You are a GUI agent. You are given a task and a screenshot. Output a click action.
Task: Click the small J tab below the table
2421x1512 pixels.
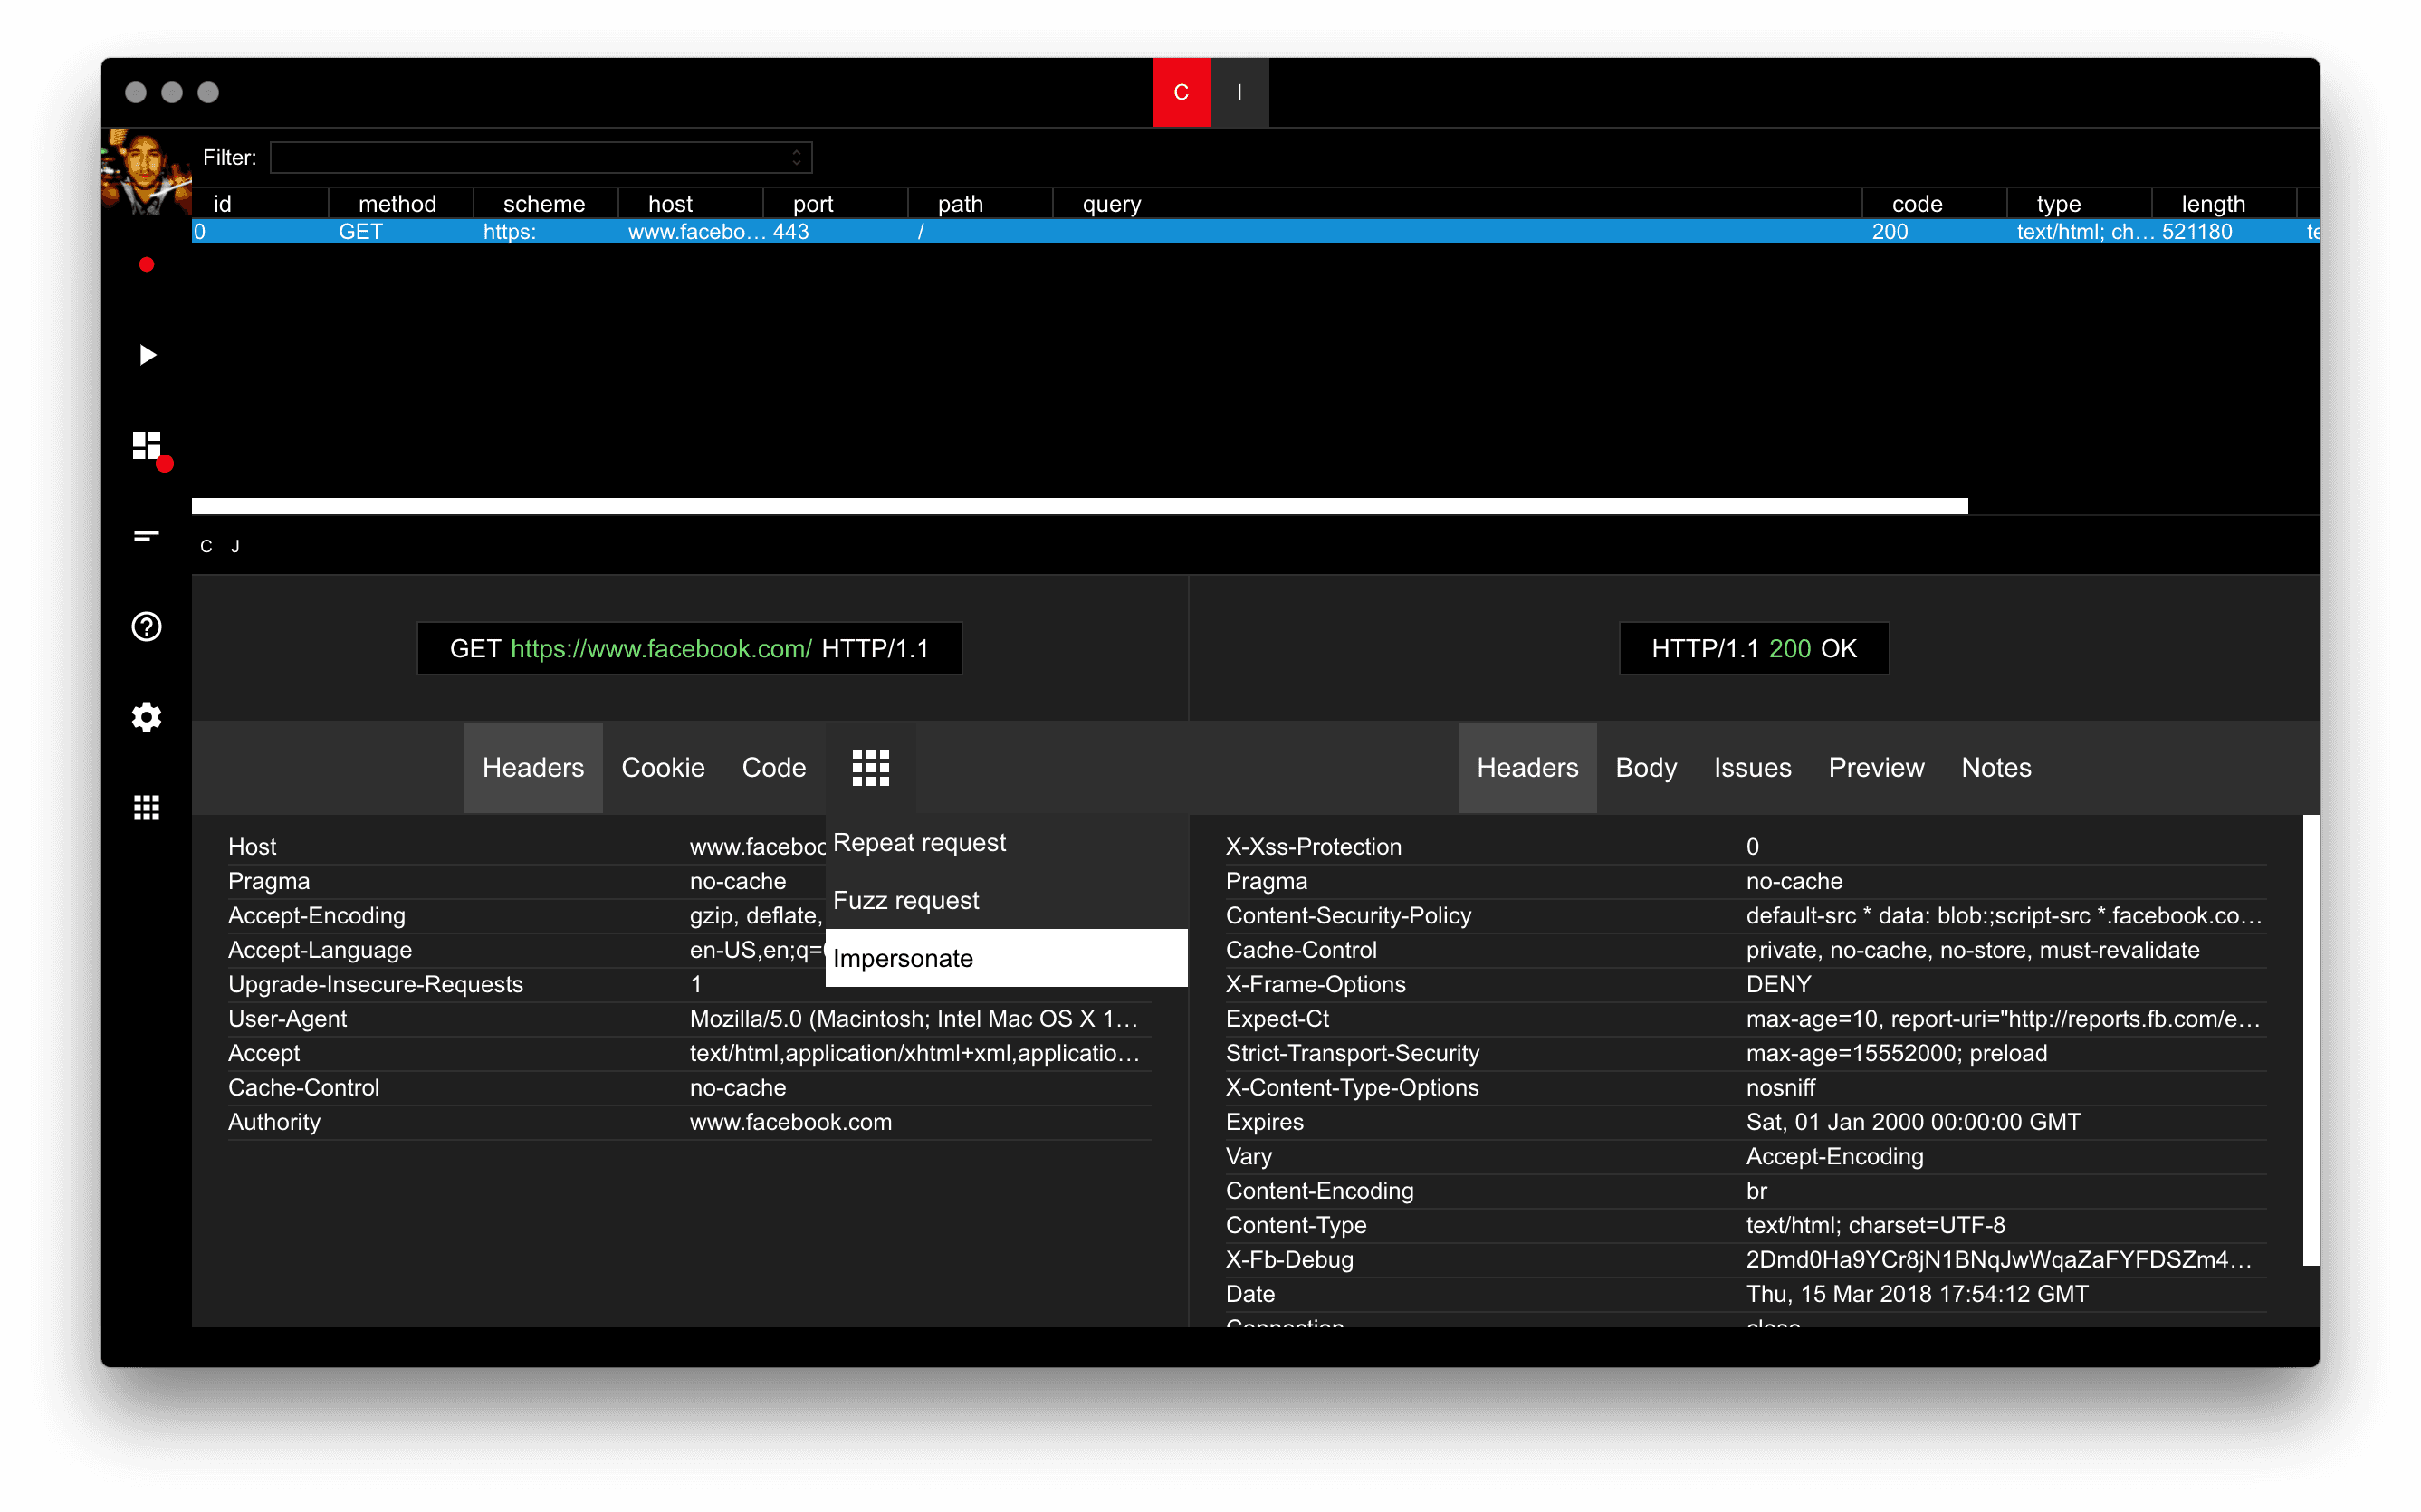(x=235, y=546)
